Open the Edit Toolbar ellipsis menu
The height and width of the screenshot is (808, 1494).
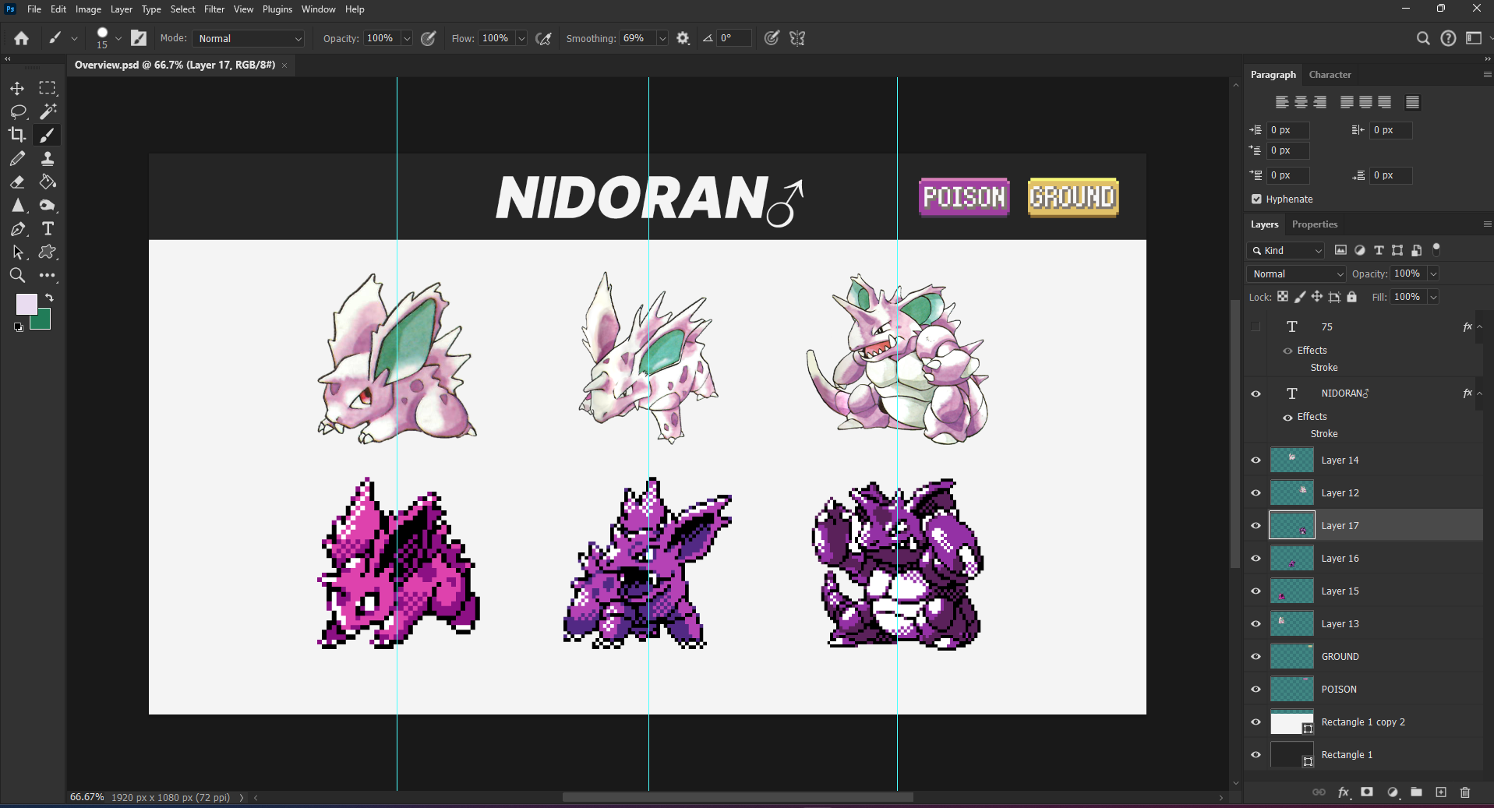[48, 275]
